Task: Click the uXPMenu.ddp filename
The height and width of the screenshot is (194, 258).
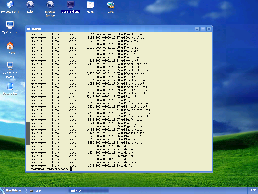Action: click(130, 44)
